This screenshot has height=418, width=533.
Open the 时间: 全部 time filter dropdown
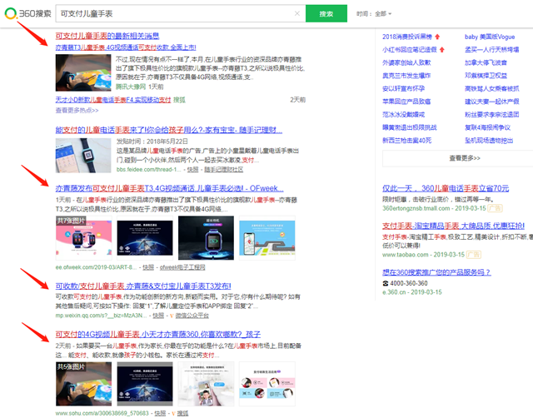(373, 14)
